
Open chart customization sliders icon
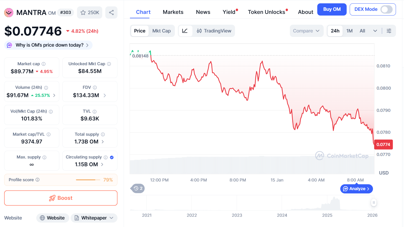[389, 31]
